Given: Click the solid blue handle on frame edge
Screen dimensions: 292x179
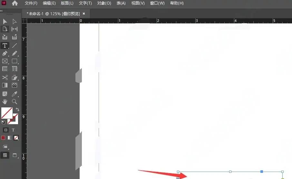Looking at the screenshot, I should (262, 172).
